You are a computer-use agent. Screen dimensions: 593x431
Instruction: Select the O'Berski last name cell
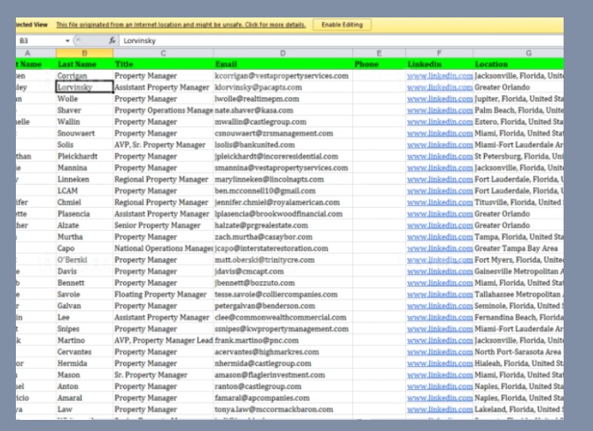point(84,260)
